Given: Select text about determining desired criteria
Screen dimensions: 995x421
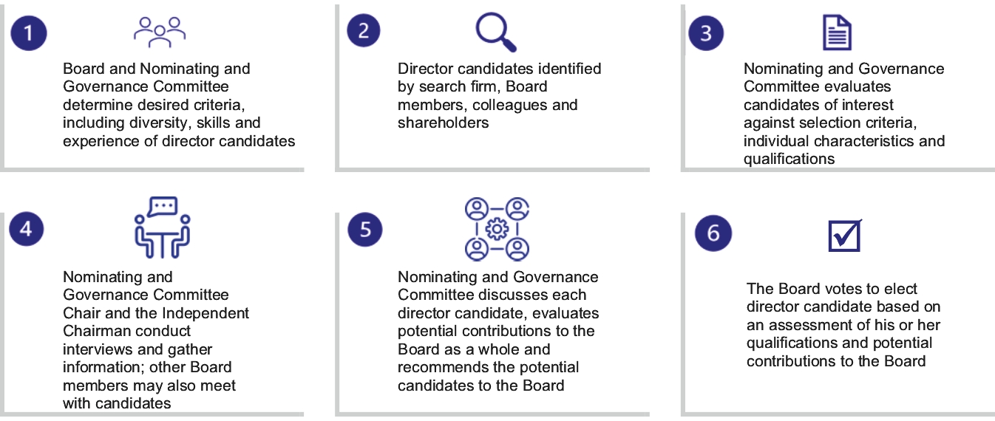Looking at the screenshot, I should click(178, 105).
